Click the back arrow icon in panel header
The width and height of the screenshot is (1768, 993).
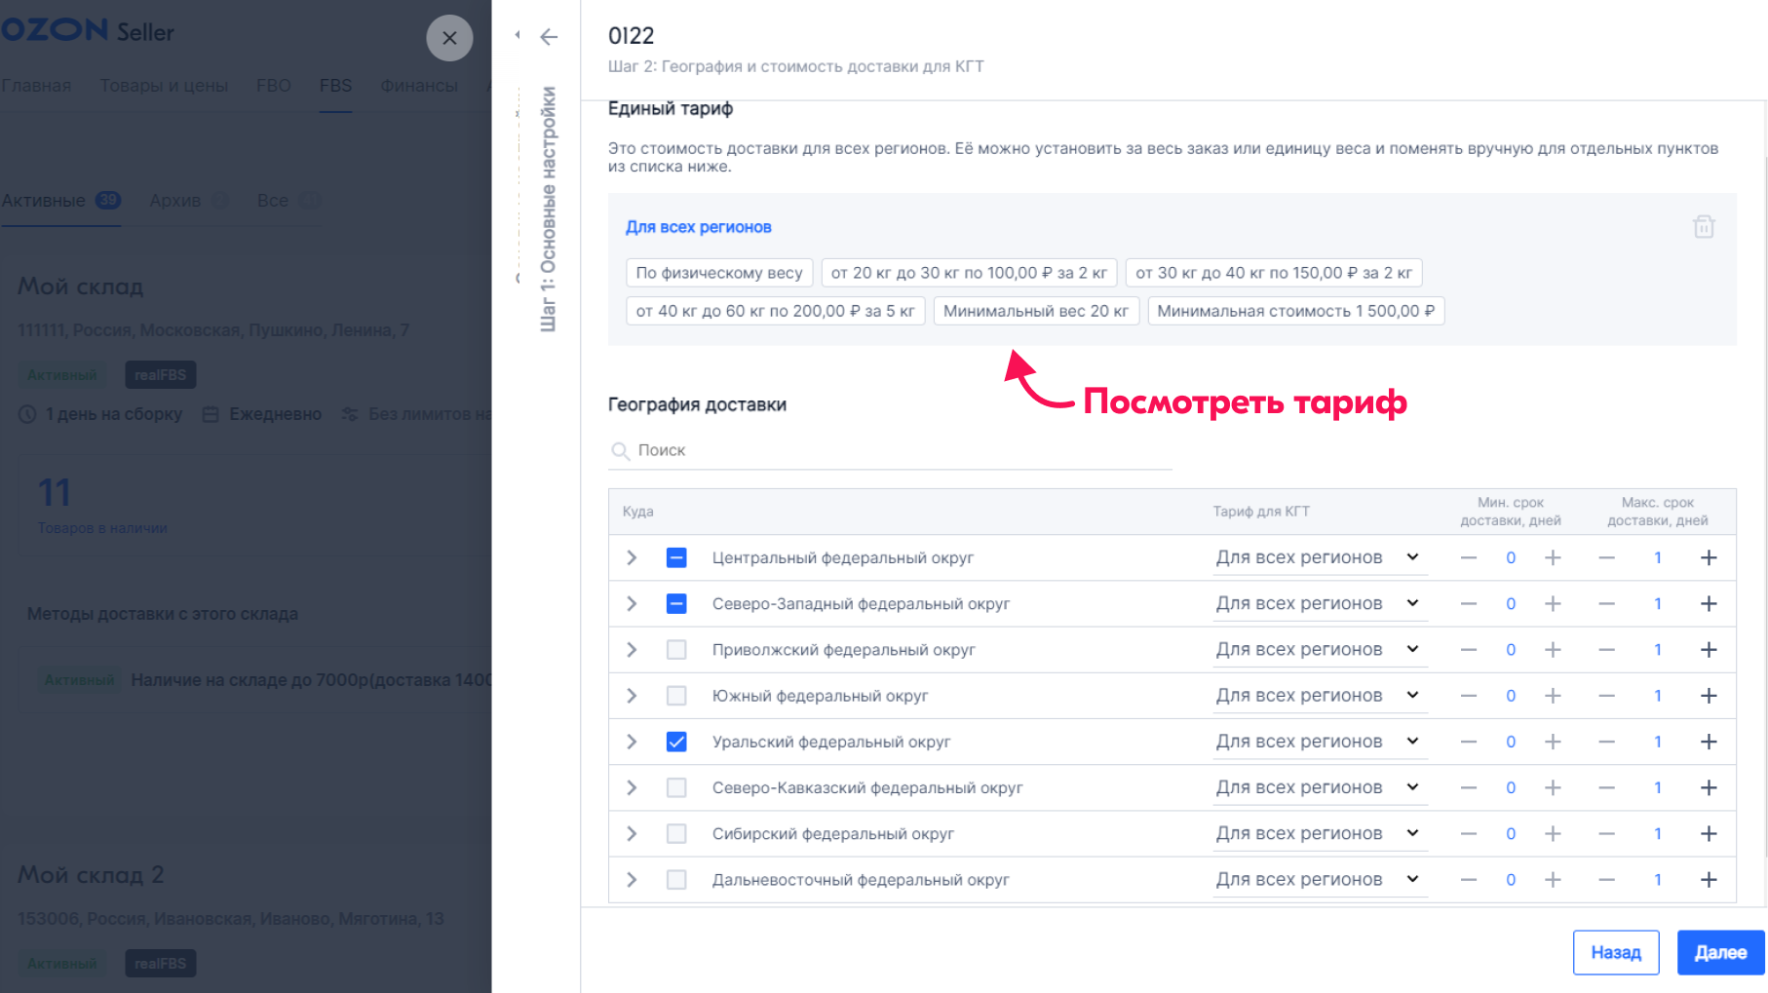pyautogui.click(x=549, y=37)
